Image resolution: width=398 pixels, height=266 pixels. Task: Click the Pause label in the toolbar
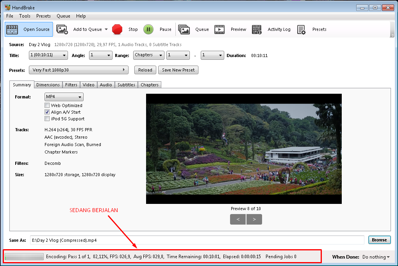pyautogui.click(x=166, y=29)
